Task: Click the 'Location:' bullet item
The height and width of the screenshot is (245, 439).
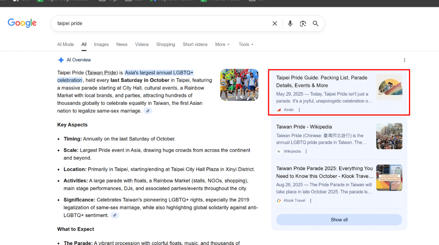Action: point(159,170)
